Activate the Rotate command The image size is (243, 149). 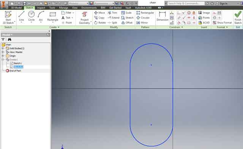pos(100,23)
